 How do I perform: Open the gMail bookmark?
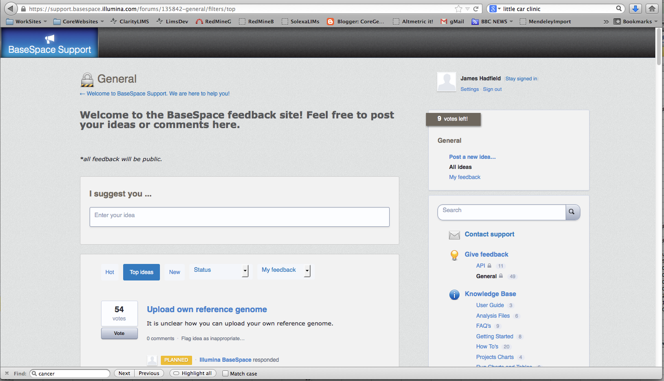[x=452, y=21]
